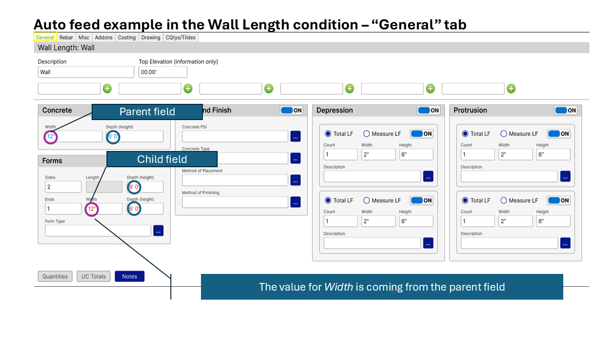The height and width of the screenshot is (343, 611).
Task: Open the CQtys/Tildes tab
Action: (x=180, y=38)
